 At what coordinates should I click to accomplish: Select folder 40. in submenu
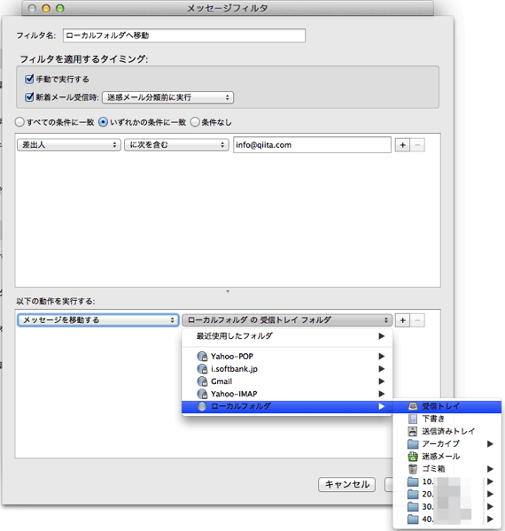447,519
